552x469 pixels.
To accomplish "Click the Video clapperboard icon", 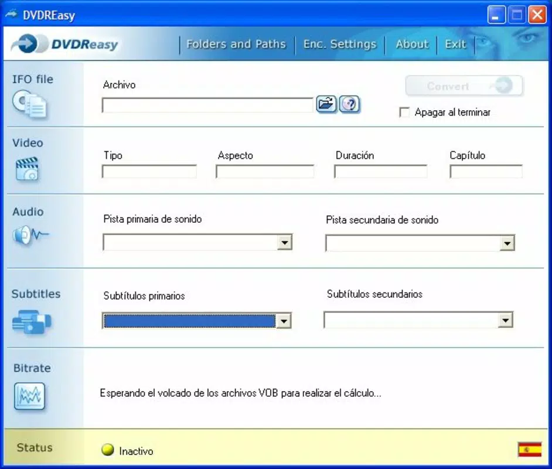I will coord(27,169).
